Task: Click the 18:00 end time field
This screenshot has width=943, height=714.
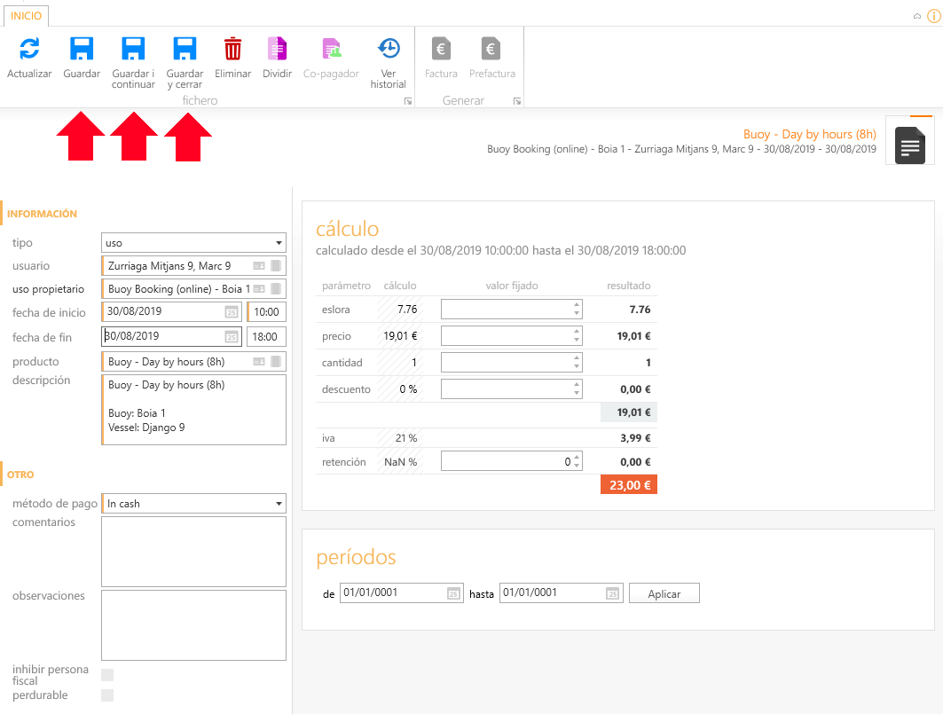Action: tap(266, 337)
